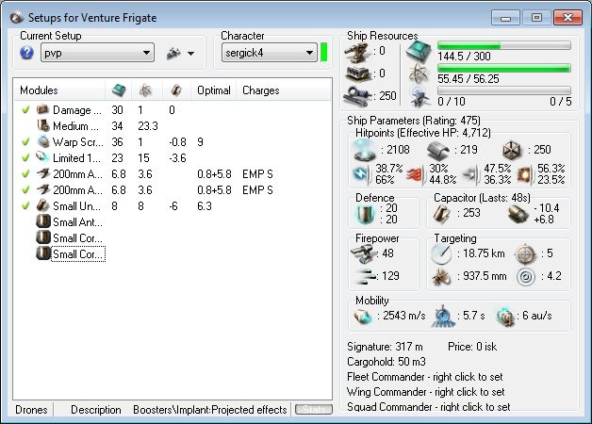This screenshot has height=424, width=592.
Task: Click the turret hardpoints icon
Action: [x=356, y=52]
